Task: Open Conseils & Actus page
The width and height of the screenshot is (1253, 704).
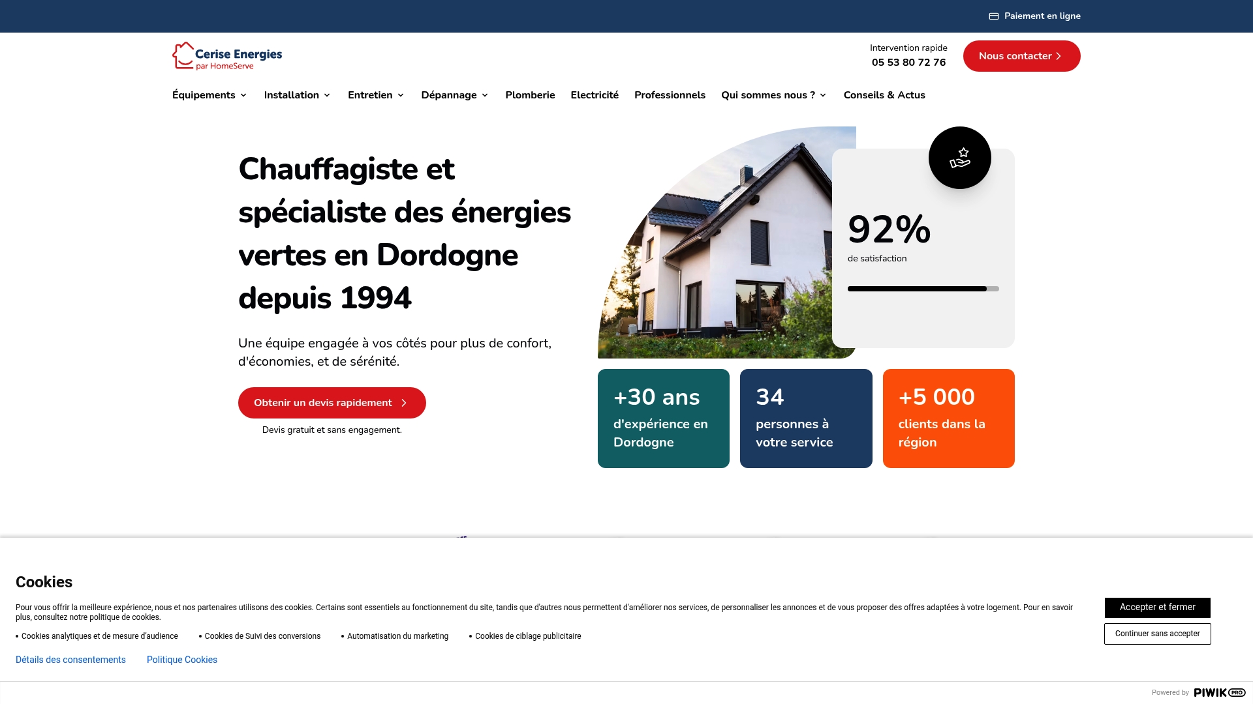Action: [884, 95]
